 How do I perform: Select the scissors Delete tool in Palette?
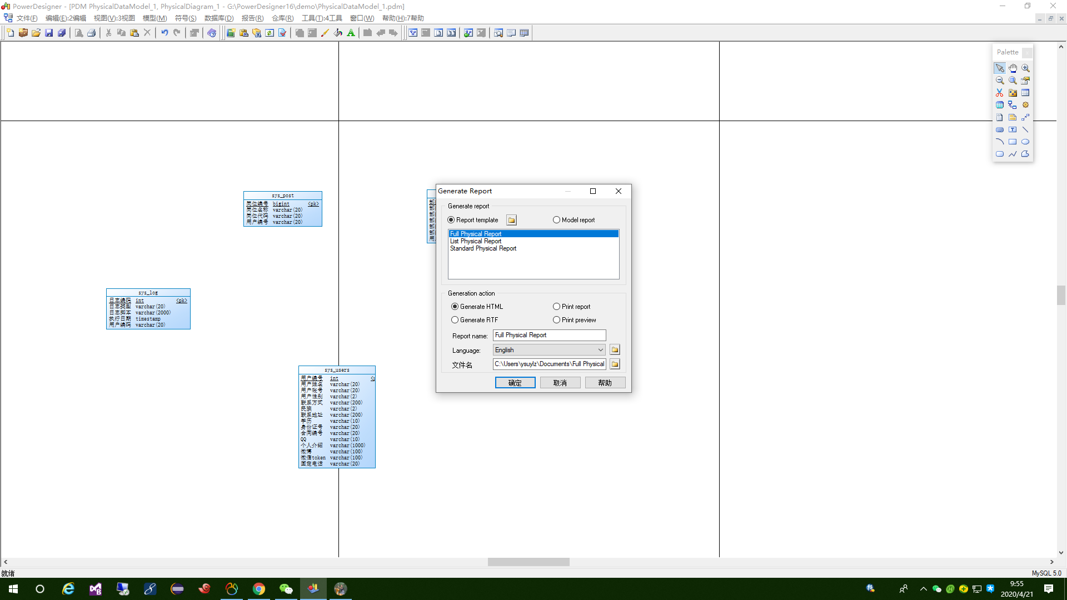(x=999, y=93)
